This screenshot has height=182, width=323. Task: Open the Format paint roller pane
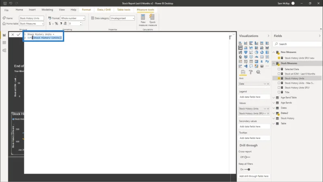pos(251,72)
